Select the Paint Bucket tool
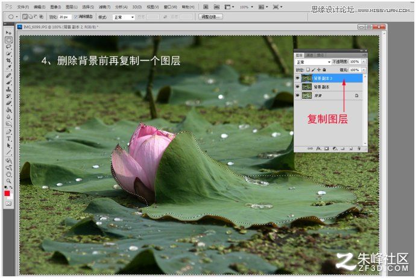This screenshot has width=416, height=278. pyautogui.click(x=8, y=110)
